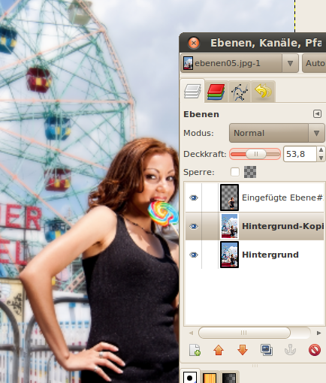Click the checkerboard icon beside the Sperre checkbox
The width and height of the screenshot is (326, 383).
250,172
